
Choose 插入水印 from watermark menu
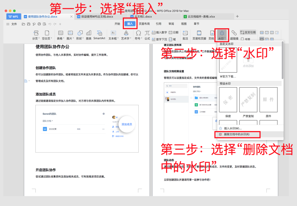coord(233,128)
